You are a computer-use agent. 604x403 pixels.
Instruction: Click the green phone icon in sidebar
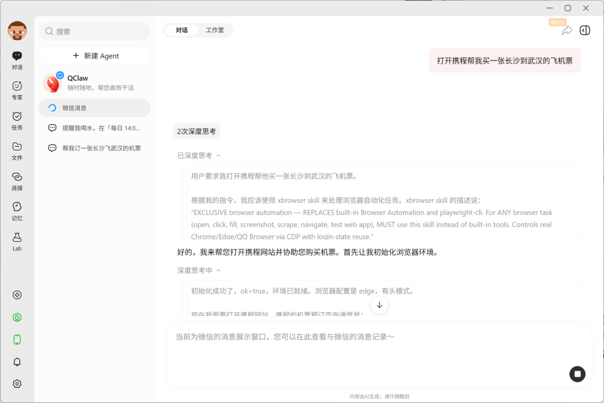17,339
